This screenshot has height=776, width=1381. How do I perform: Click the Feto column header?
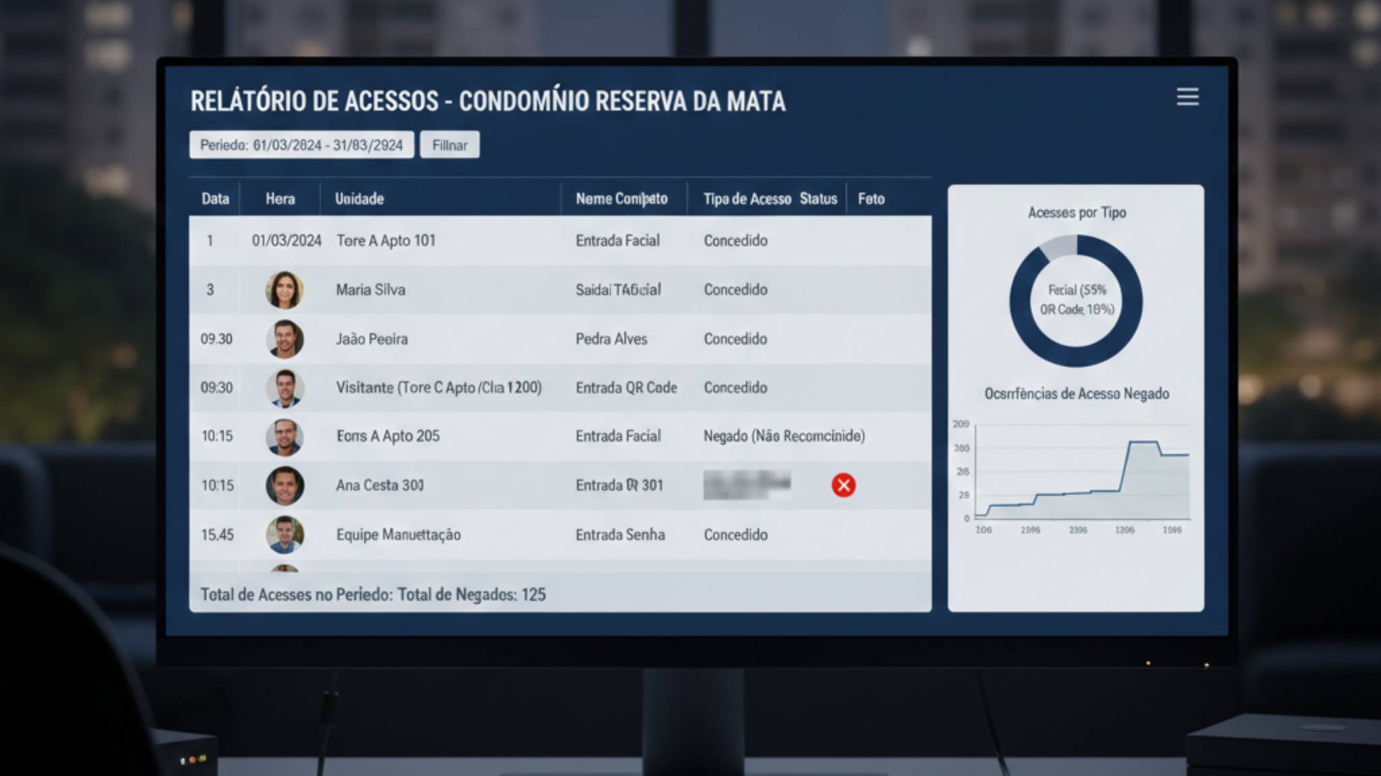871,199
